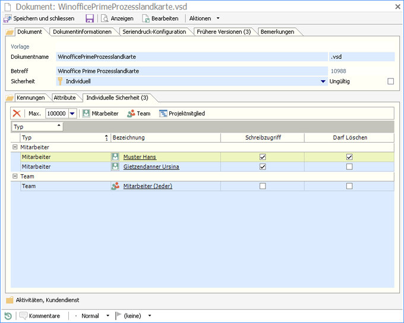Uncheck Darf Löschen for Muster Hans

tap(349, 157)
